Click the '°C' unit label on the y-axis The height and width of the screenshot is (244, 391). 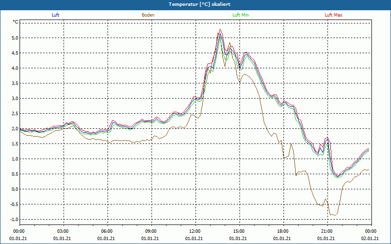16,22
